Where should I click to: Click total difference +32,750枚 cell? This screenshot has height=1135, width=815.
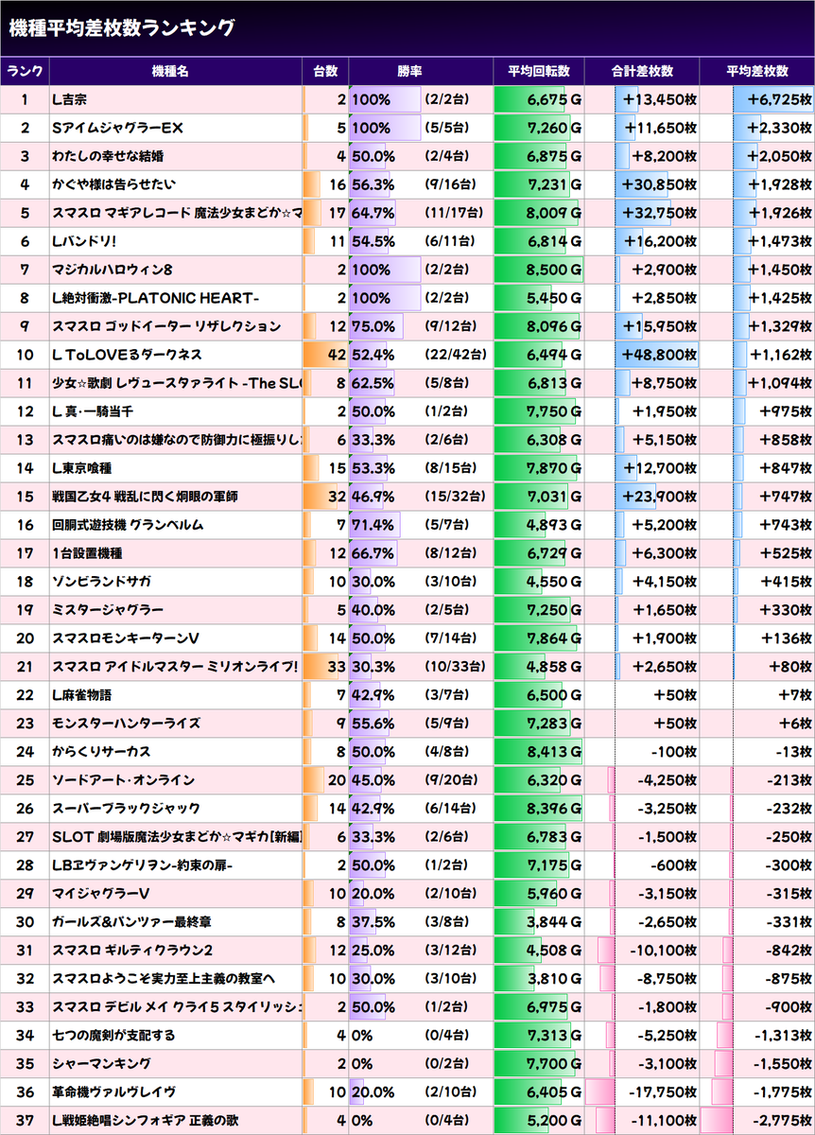tap(642, 213)
